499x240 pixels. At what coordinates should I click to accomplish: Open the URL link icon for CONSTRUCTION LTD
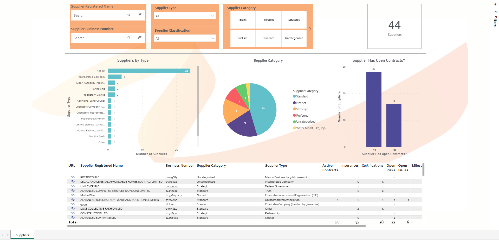(x=73, y=213)
